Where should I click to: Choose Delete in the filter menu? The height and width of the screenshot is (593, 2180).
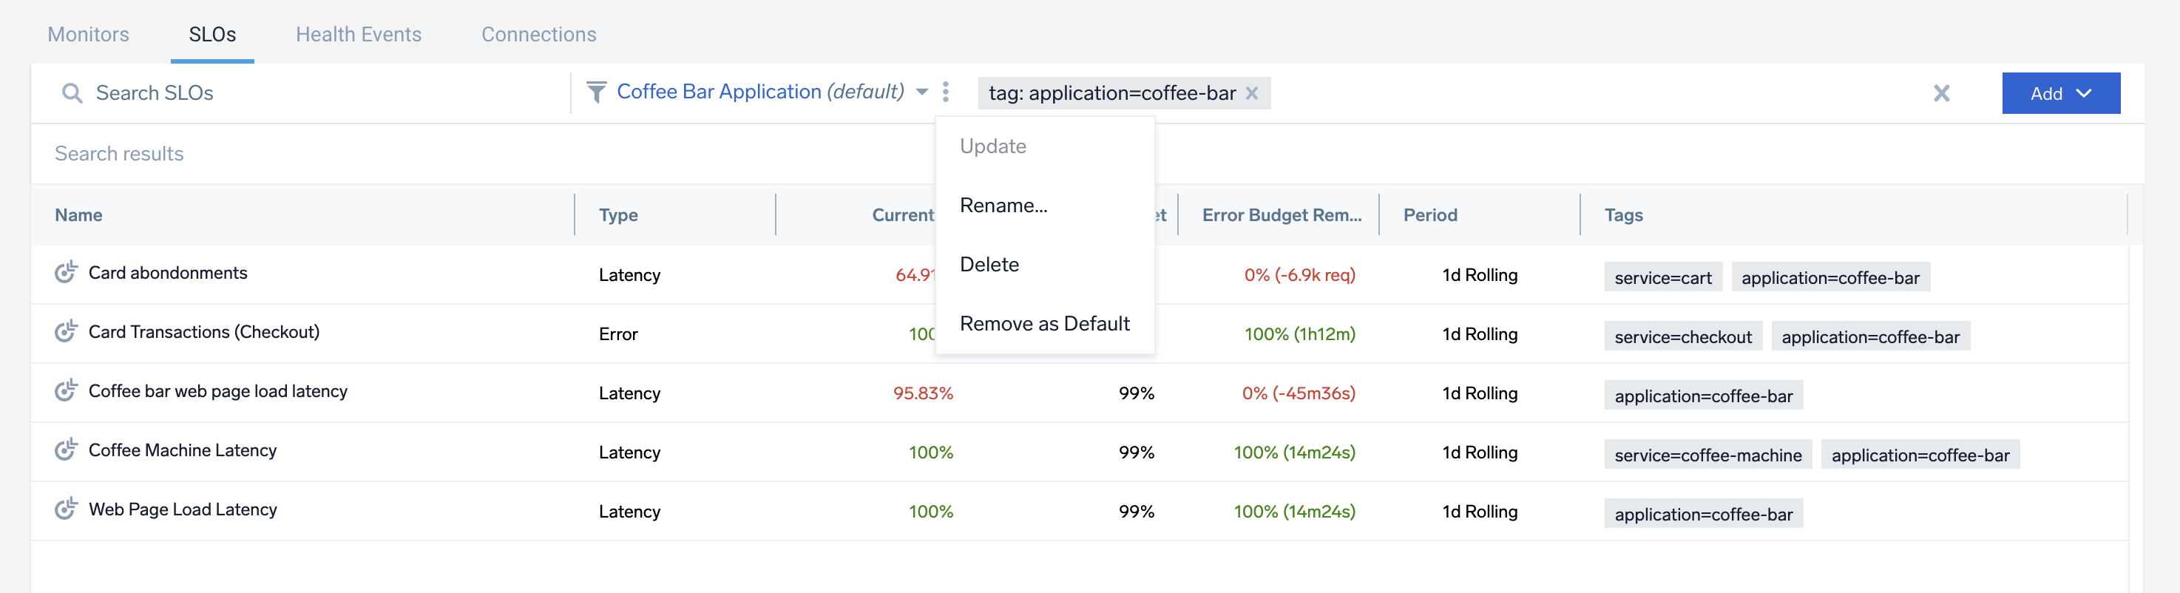click(x=989, y=265)
